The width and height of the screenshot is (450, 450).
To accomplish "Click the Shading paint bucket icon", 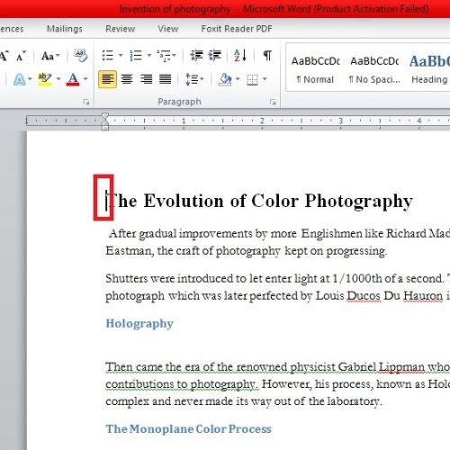I will (225, 79).
